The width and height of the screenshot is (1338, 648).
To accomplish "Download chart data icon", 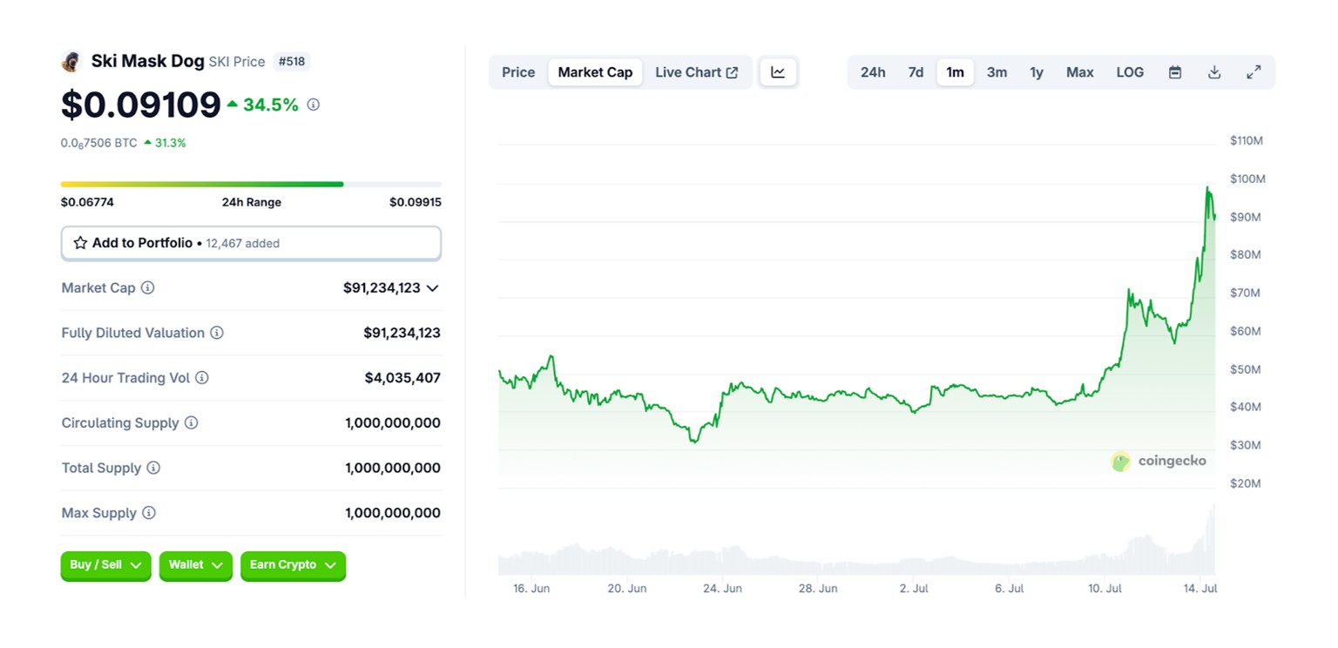I will click(1214, 72).
